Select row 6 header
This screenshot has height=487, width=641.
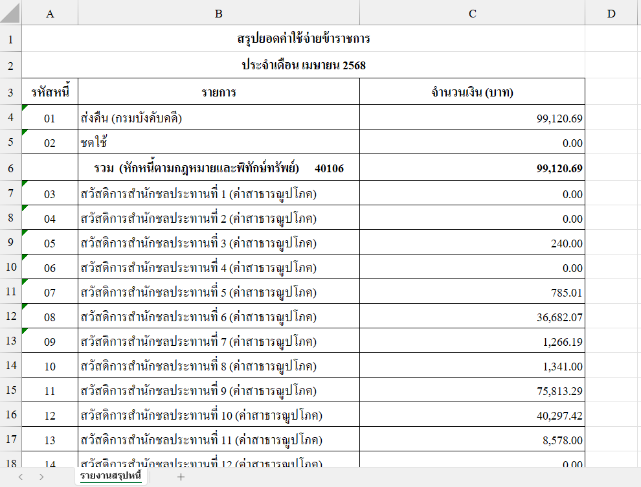10,168
